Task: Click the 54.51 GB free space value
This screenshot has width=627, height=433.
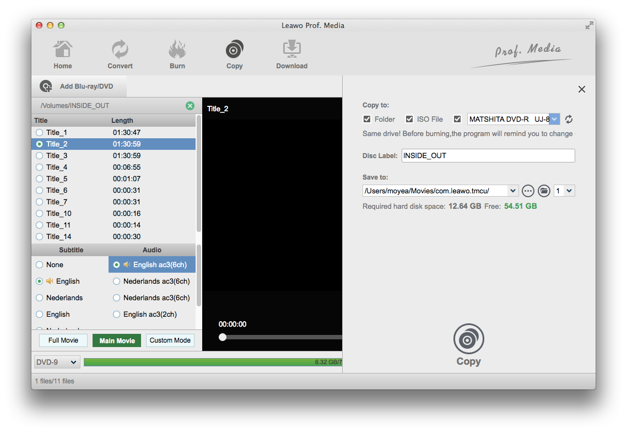Action: pos(520,206)
